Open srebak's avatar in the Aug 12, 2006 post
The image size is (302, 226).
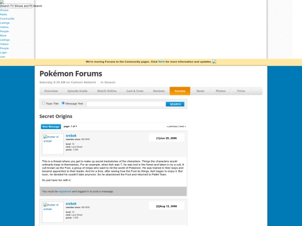pyautogui.click(x=53, y=212)
